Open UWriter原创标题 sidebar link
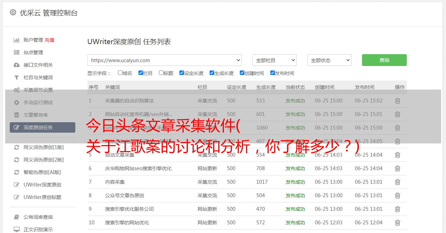This screenshot has height=233, width=446. click(x=42, y=197)
